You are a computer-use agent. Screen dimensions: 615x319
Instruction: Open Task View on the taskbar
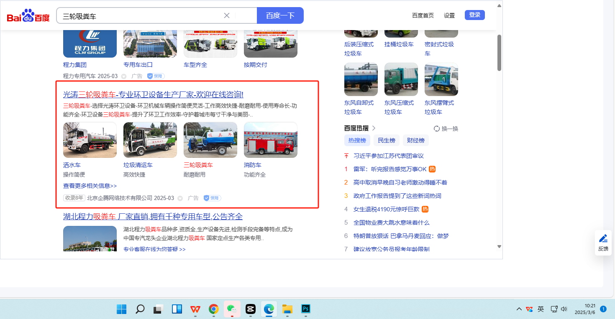158,309
